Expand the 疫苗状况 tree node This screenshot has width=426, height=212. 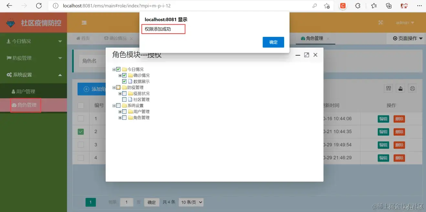click(x=120, y=93)
